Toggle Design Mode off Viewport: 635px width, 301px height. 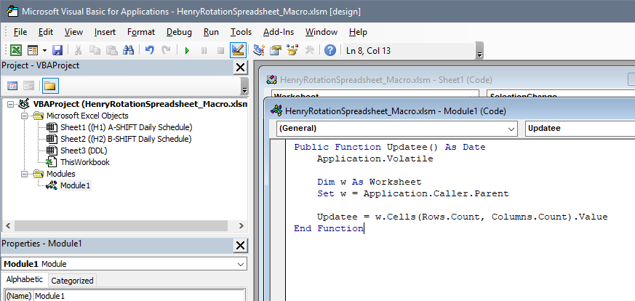tap(238, 51)
